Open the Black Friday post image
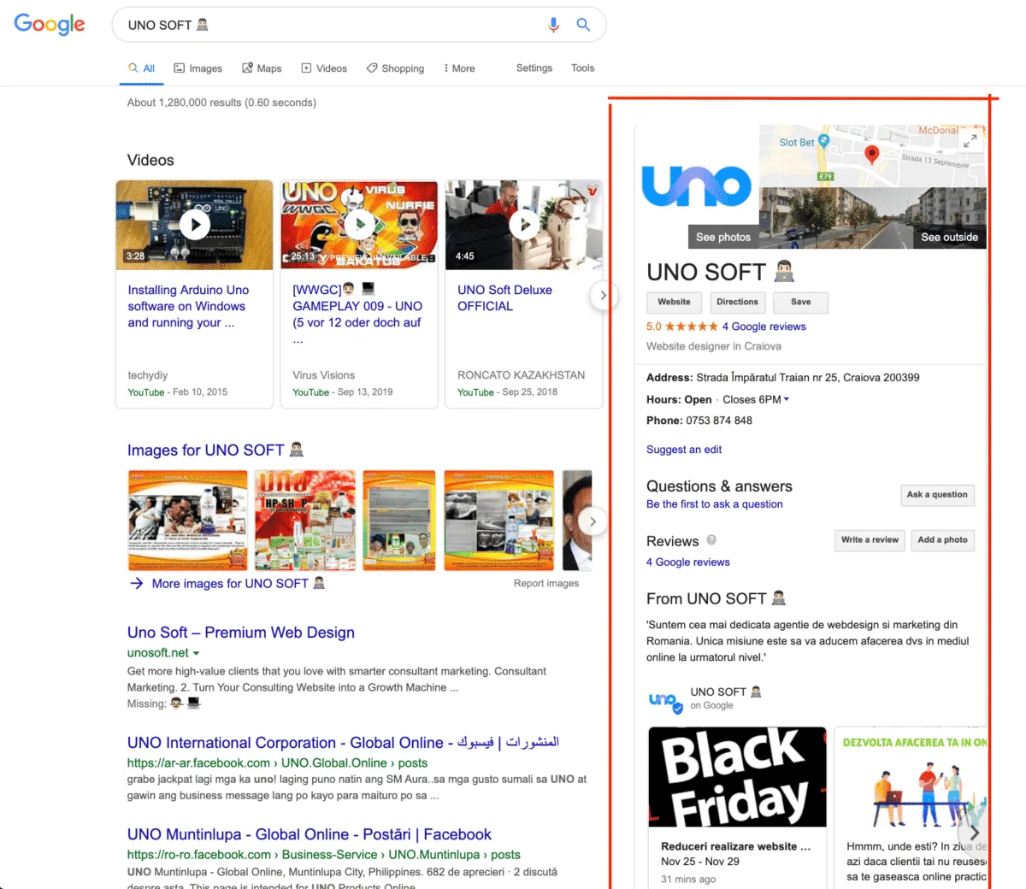This screenshot has width=1026, height=889. (738, 777)
